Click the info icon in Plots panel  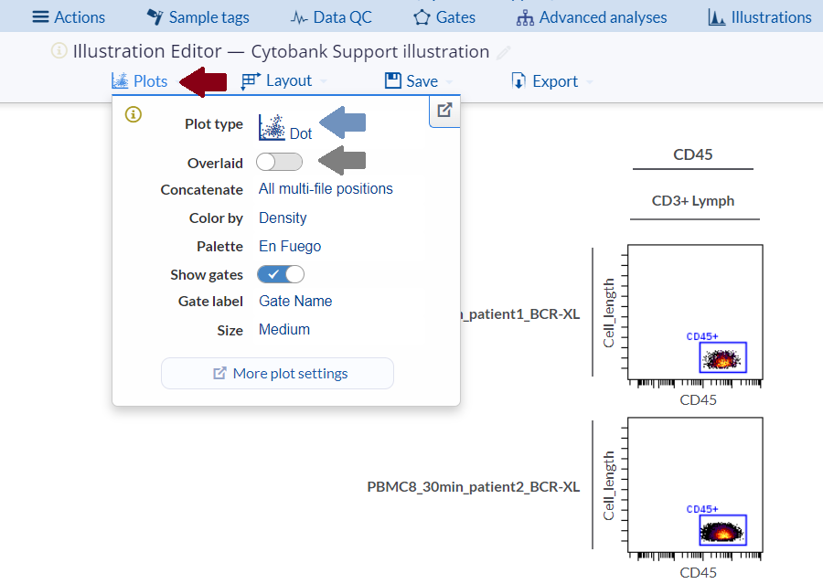click(134, 114)
